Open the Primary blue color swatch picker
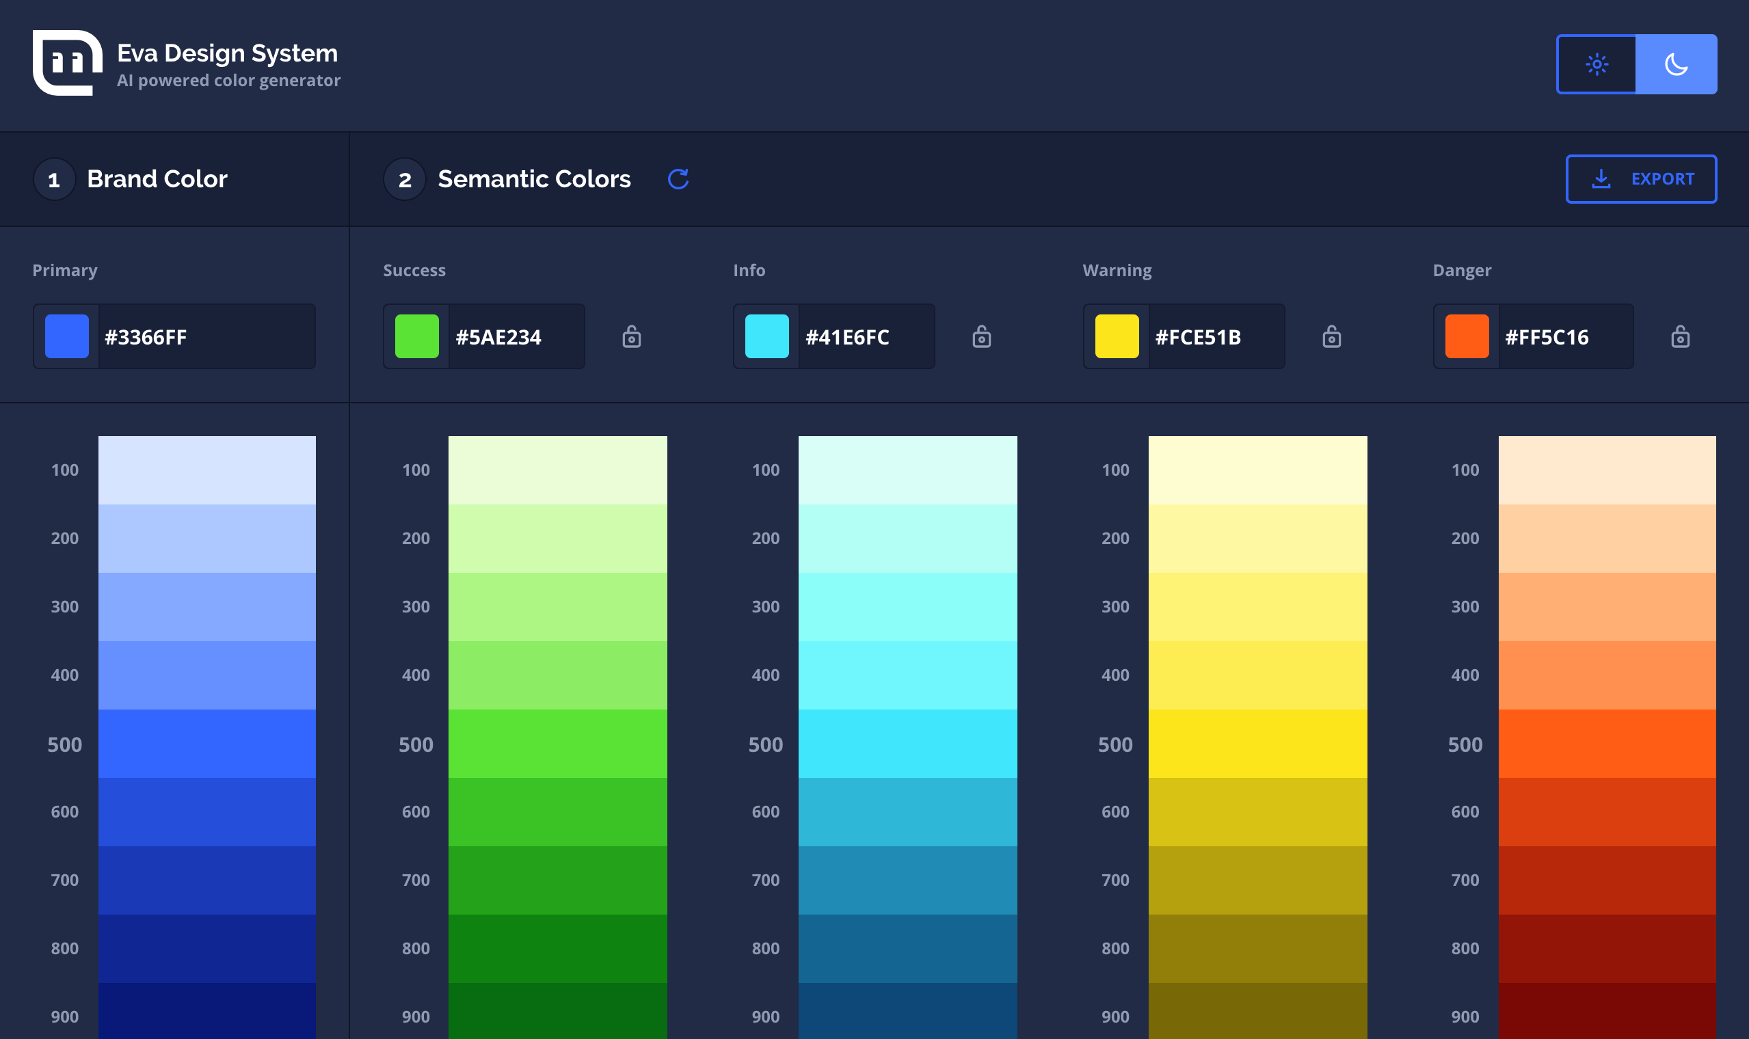 (67, 337)
